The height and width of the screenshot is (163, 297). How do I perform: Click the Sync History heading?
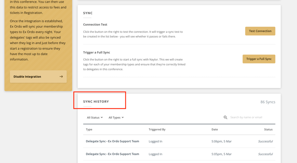[x=96, y=102]
